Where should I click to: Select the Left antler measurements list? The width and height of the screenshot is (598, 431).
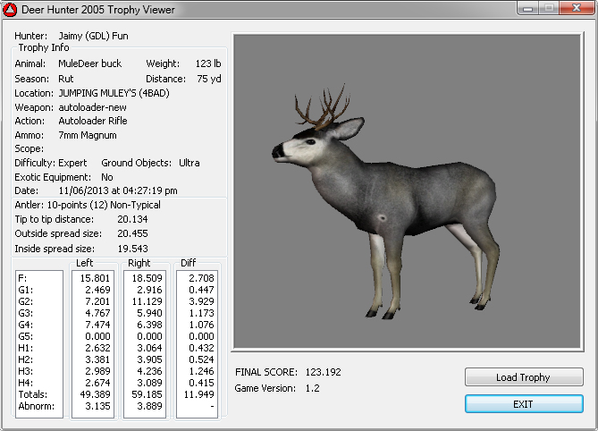92,343
